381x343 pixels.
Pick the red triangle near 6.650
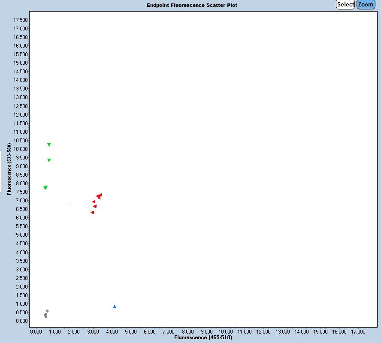click(x=94, y=206)
